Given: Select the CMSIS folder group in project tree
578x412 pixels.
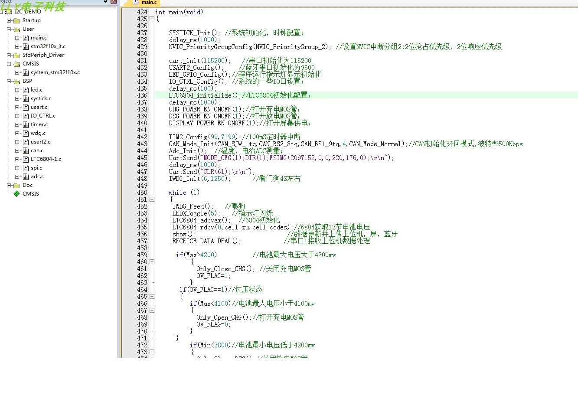Looking at the screenshot, I should tap(31, 64).
